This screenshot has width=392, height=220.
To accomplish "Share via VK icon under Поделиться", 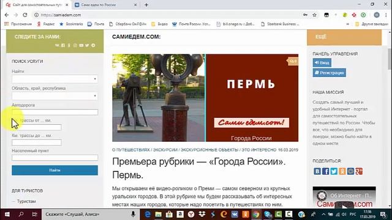I will 317,171.
